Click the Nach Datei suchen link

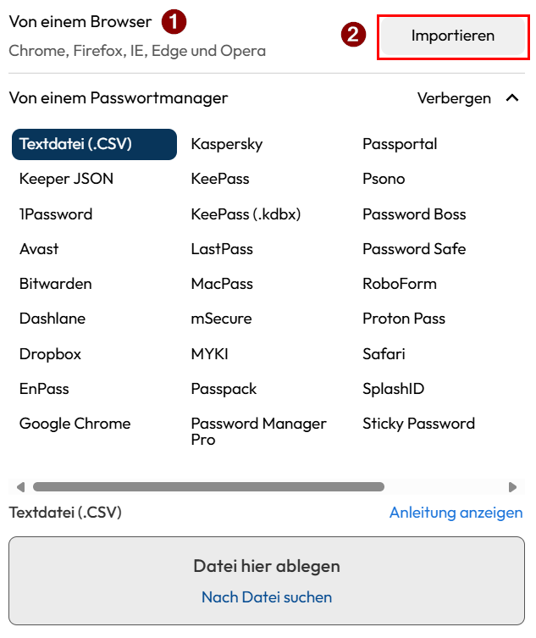click(x=267, y=597)
